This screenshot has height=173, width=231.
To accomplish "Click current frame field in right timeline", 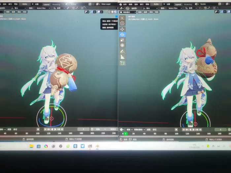I will click(x=220, y=130).
